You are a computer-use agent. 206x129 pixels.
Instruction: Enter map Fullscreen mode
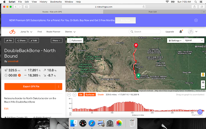[x=75, y=41]
